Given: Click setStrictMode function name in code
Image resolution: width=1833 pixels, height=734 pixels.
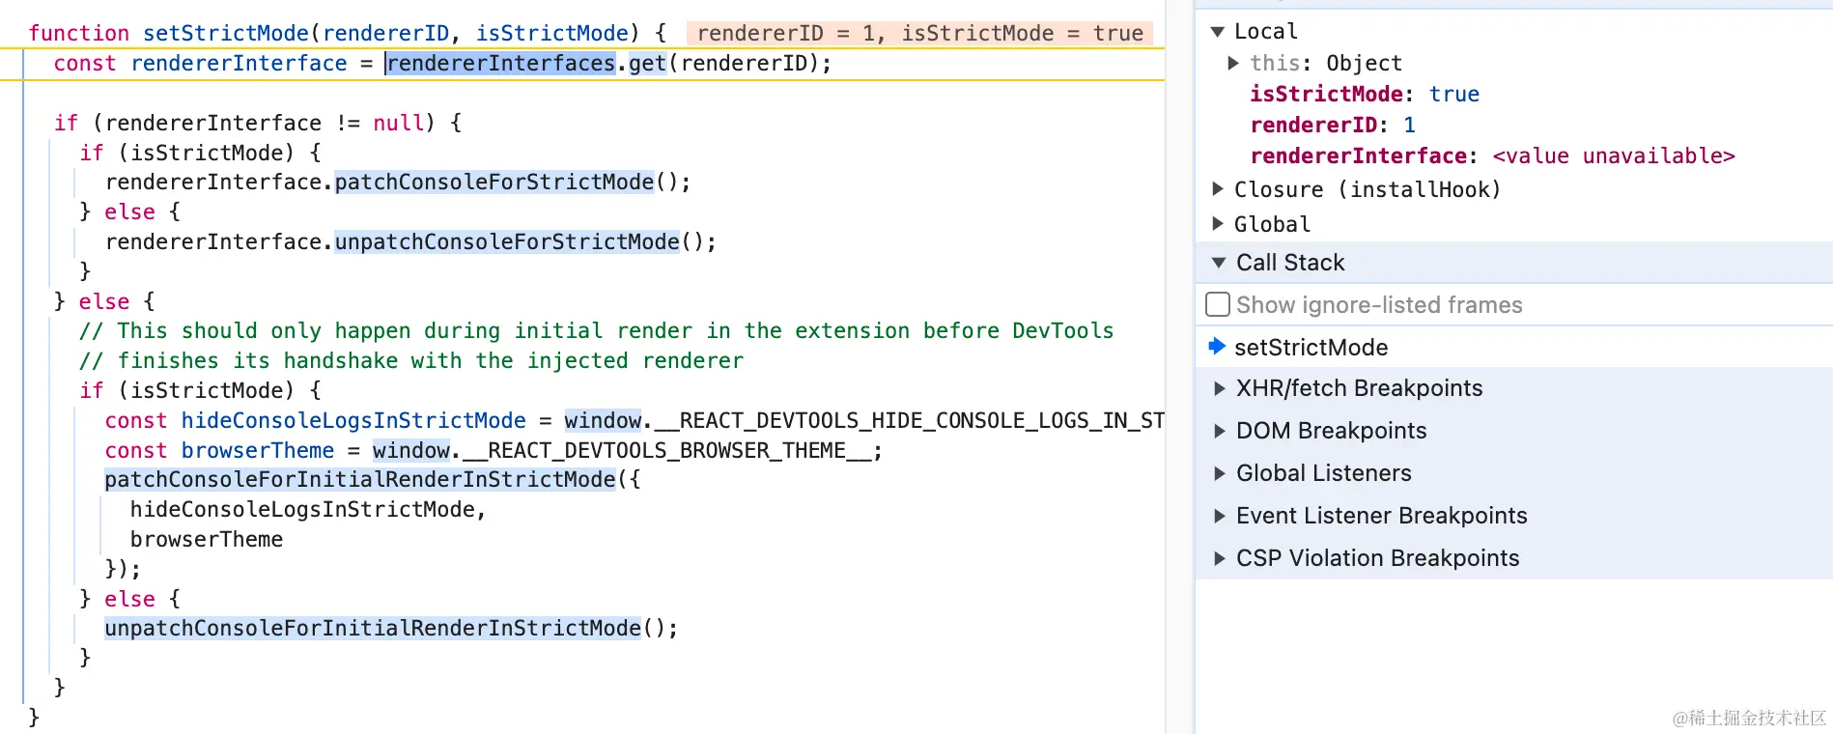Looking at the screenshot, I should tap(226, 34).
